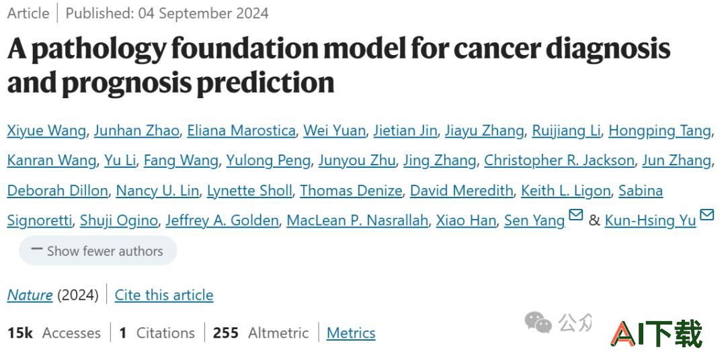Click the WeChat logo watermark icon

538,322
